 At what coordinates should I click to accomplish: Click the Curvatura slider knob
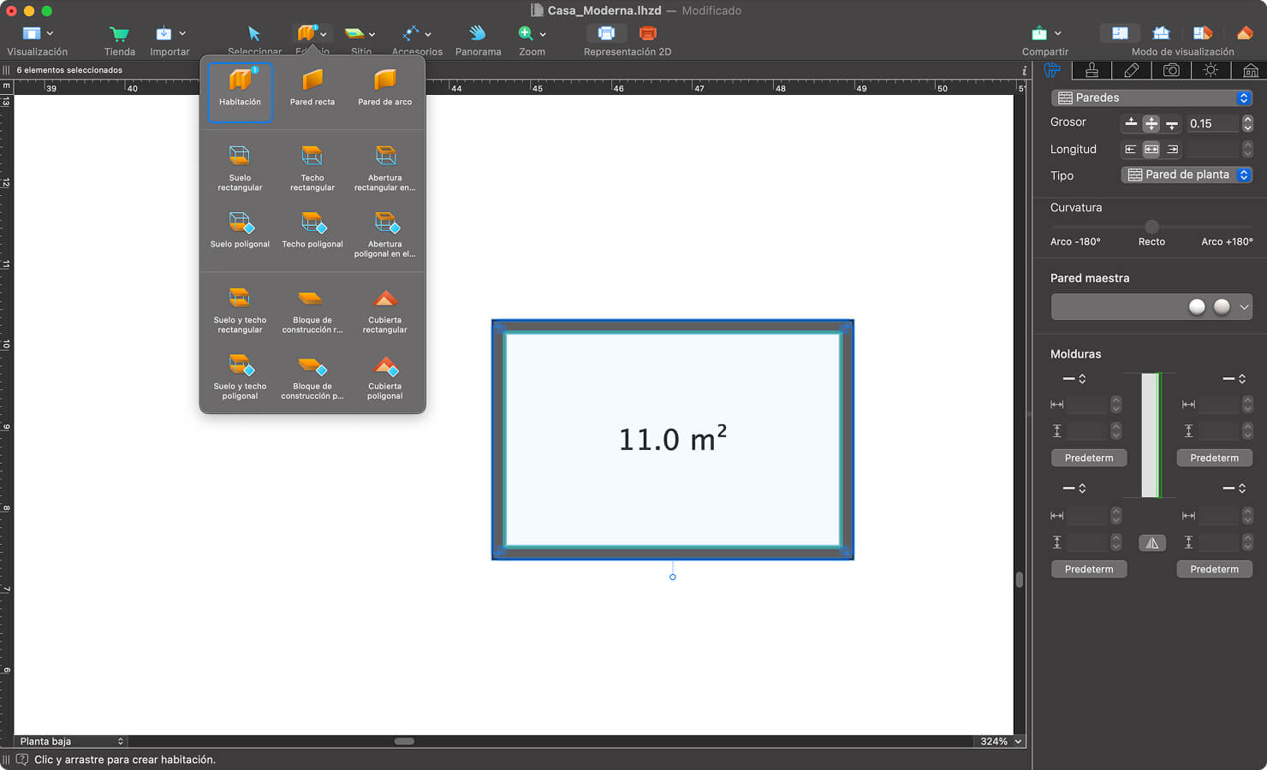tap(1151, 227)
